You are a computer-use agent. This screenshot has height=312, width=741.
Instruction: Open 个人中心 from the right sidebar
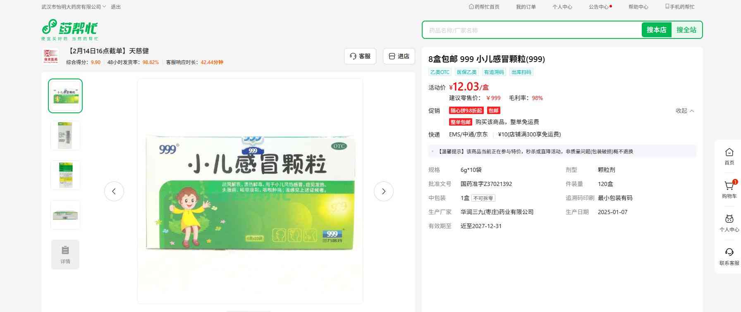click(729, 220)
